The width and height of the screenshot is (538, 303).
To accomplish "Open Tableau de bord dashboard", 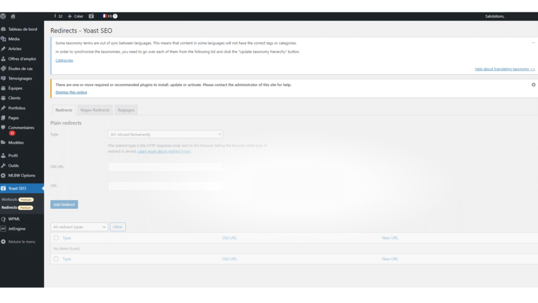I will 22,29.
